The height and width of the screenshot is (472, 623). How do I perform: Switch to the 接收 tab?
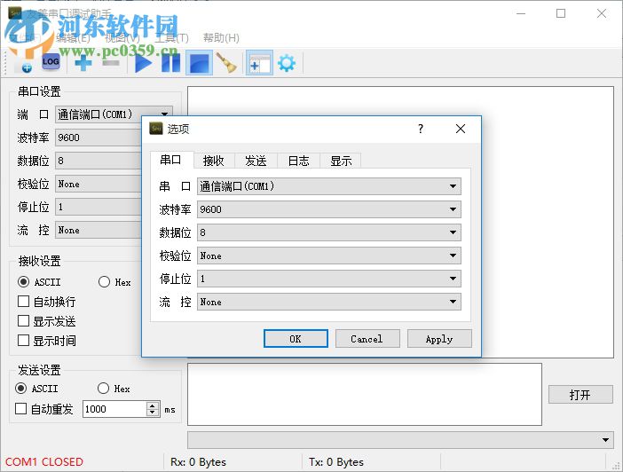click(x=214, y=161)
